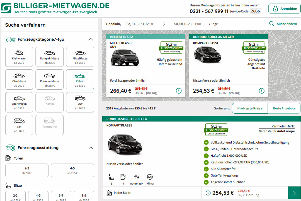Screen dimensions: 301x201
Task: Filter by Mittelklasse category
Action: 80,57
